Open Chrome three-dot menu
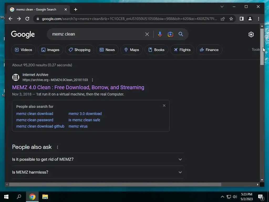 click(258, 19)
